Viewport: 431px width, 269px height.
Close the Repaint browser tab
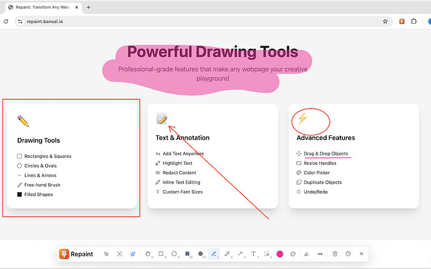(x=77, y=7)
